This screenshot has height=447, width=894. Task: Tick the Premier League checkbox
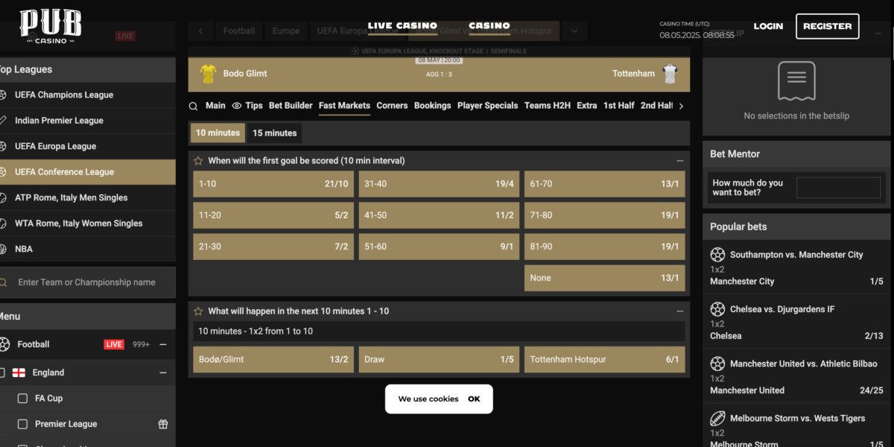(22, 424)
